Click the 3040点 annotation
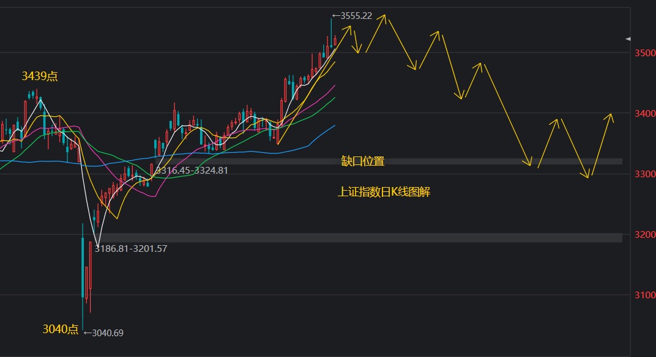This screenshot has height=357, width=656. pyautogui.click(x=60, y=329)
